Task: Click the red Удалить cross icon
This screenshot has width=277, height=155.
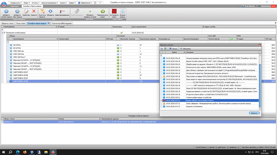Action: tap(34, 11)
